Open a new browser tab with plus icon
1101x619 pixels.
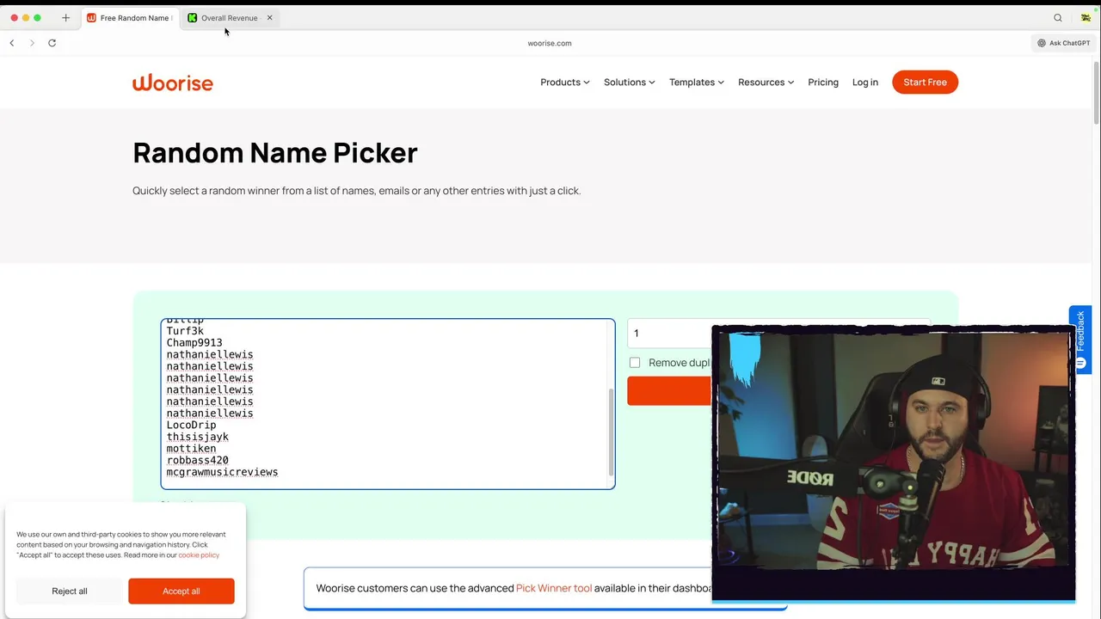point(65,17)
